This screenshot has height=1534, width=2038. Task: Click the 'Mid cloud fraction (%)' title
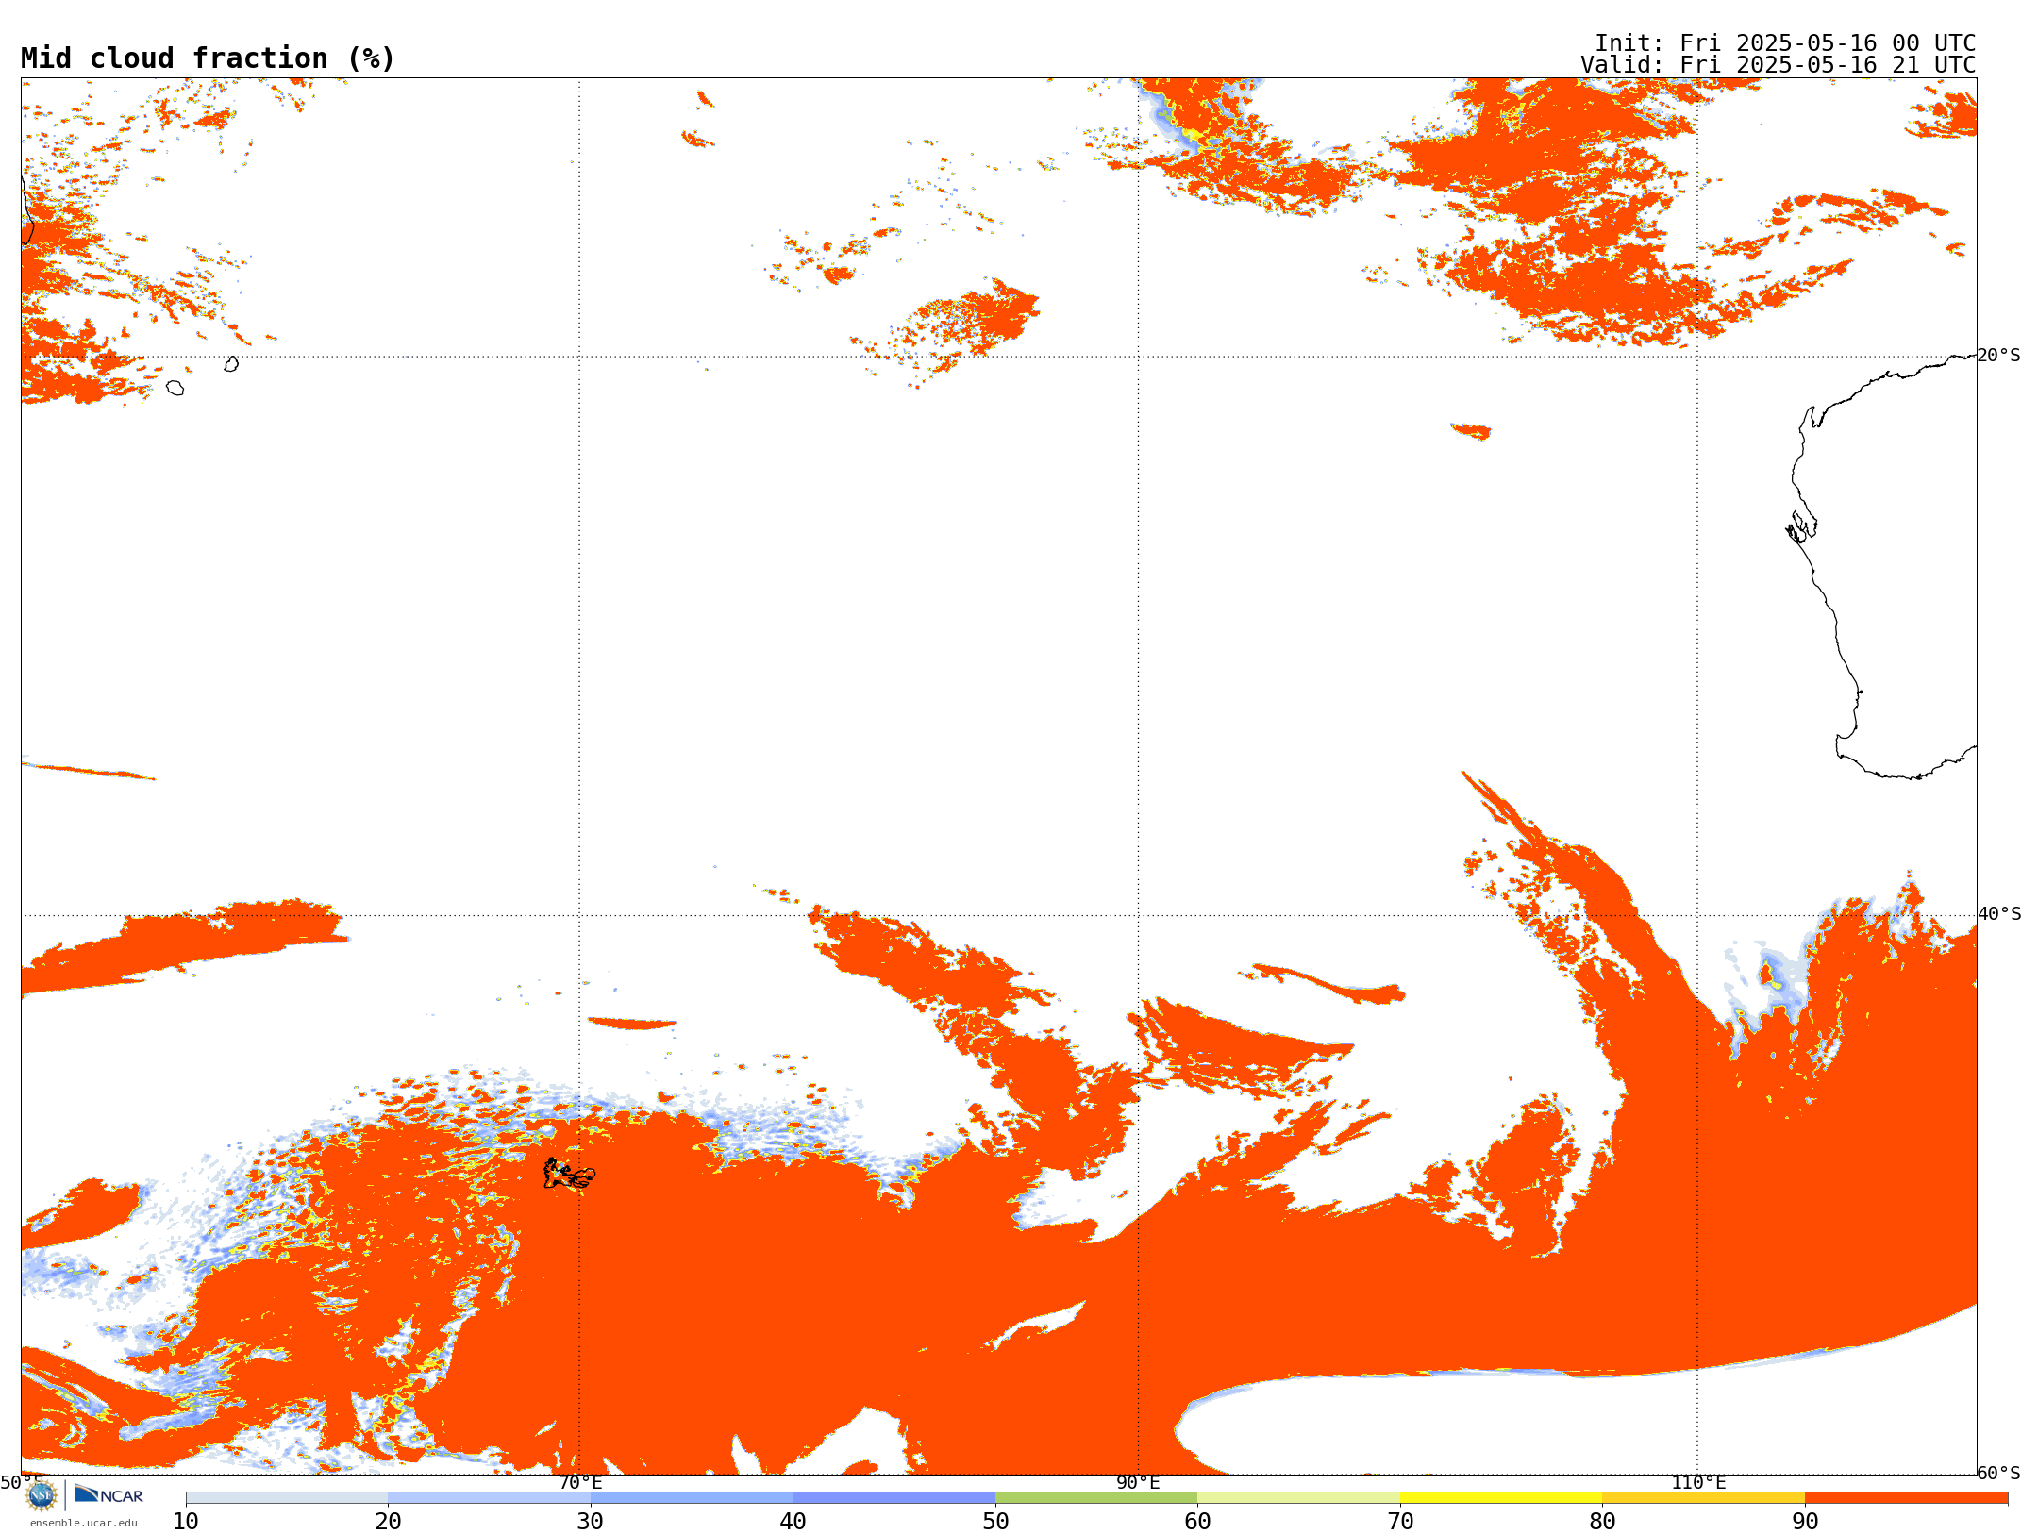pos(208,58)
